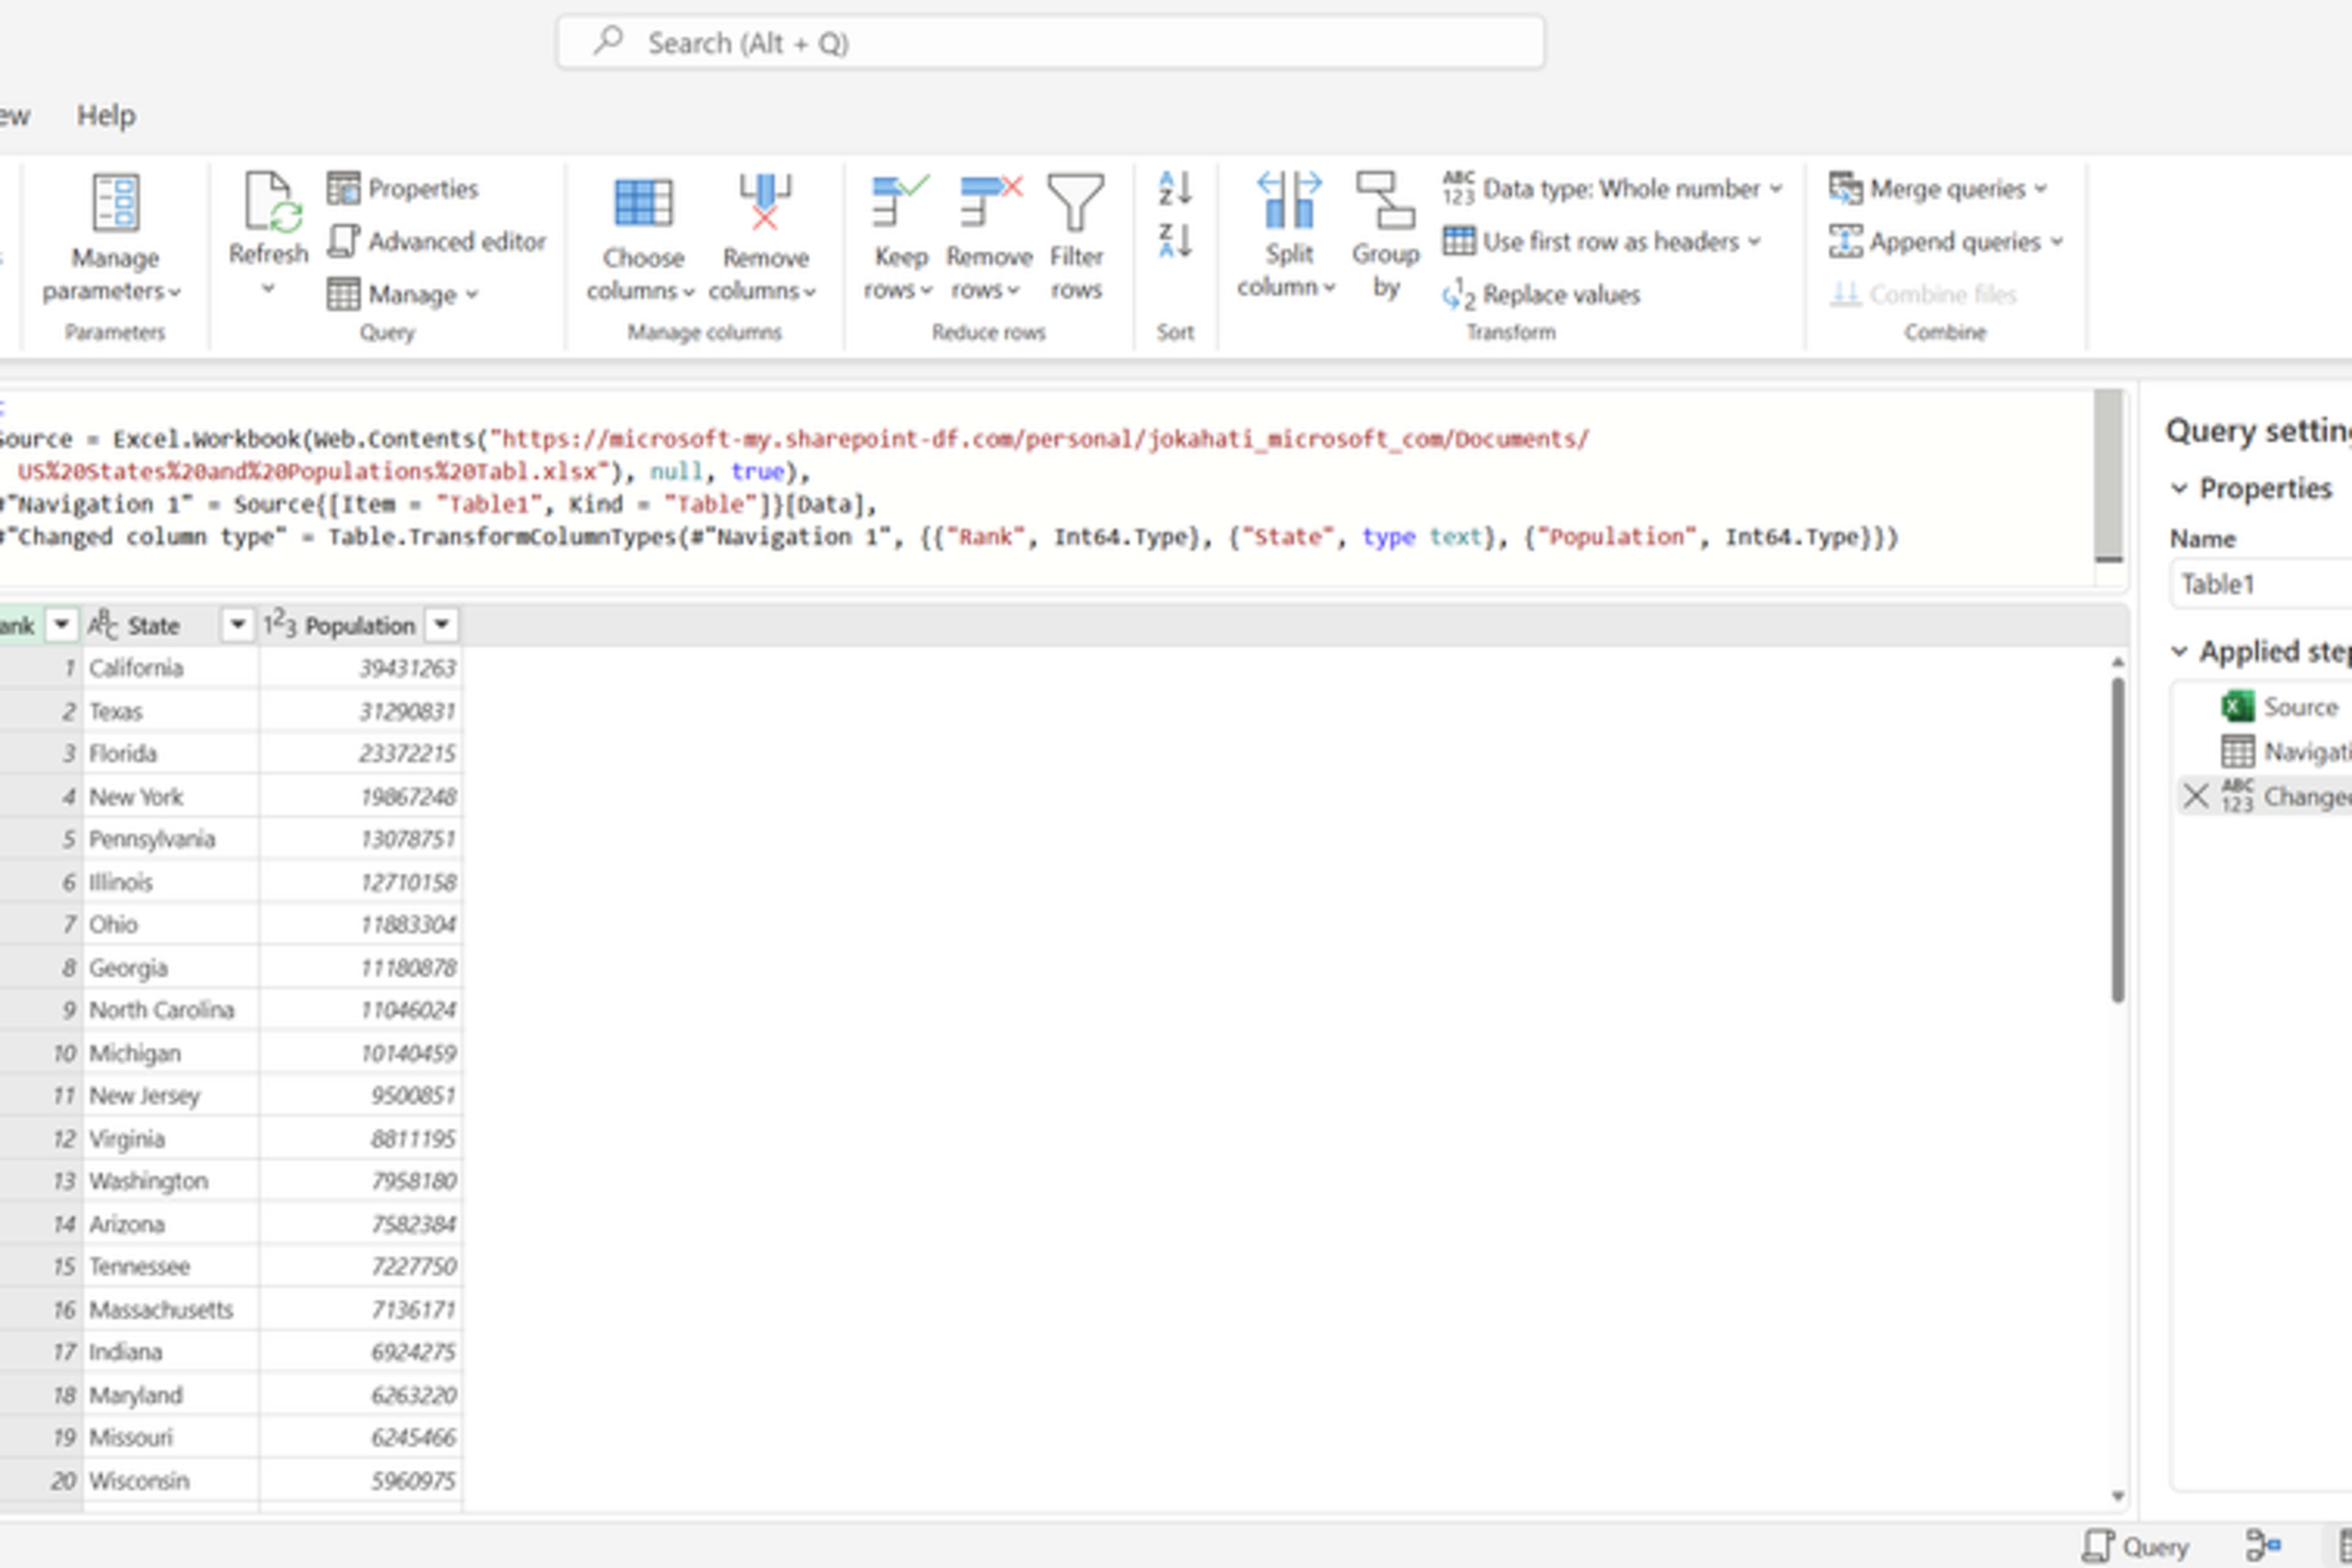Open Choose columns
The width and height of the screenshot is (2352, 1568).
642,238
